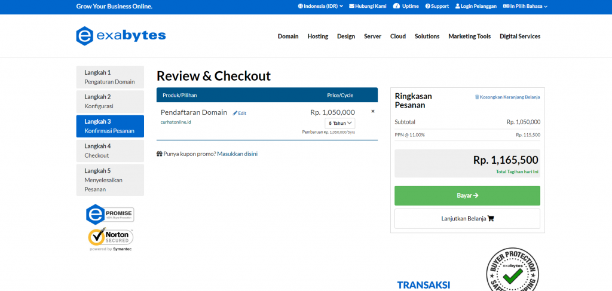Remove domain item with the × icon
This screenshot has width=612, height=291.
[x=373, y=111]
